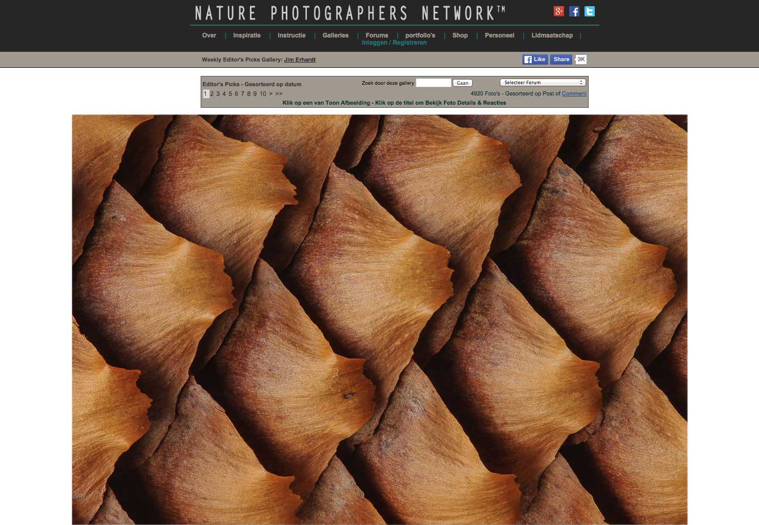This screenshot has height=525, width=759.
Task: Open the Google Plus social icon
Action: point(558,11)
